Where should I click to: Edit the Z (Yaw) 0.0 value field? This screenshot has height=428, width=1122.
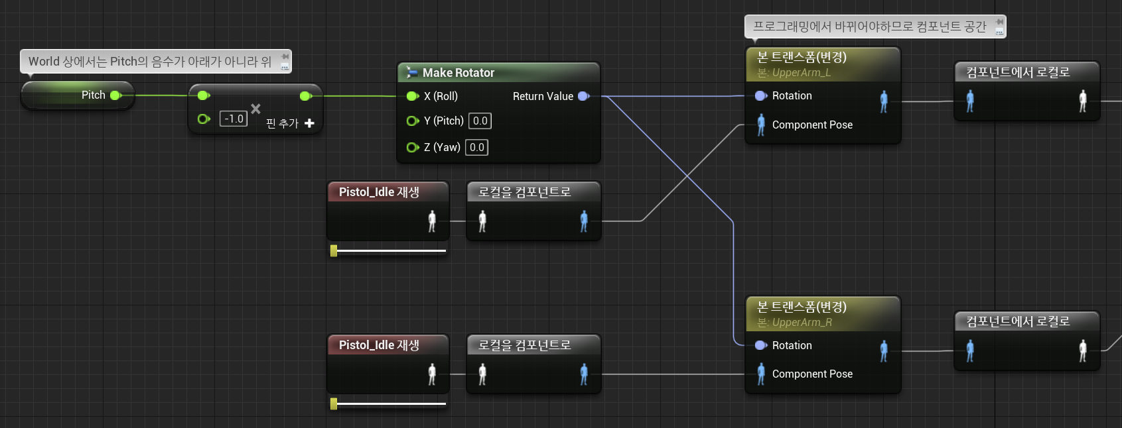click(x=476, y=147)
